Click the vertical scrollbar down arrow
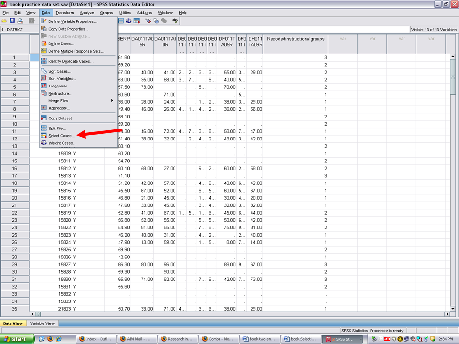 [453, 308]
